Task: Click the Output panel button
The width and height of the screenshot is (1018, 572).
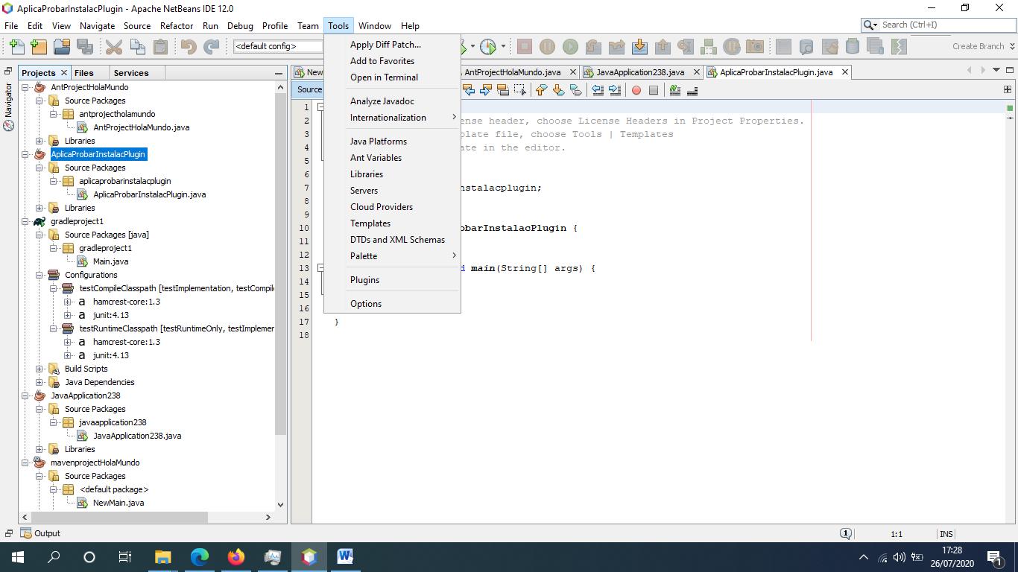Action: click(x=40, y=533)
